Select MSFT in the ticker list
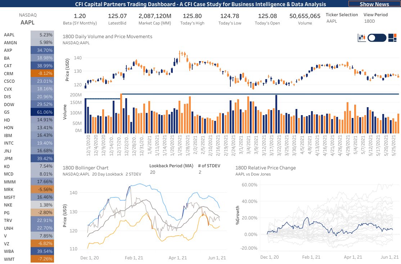 pyautogui.click(x=9, y=197)
